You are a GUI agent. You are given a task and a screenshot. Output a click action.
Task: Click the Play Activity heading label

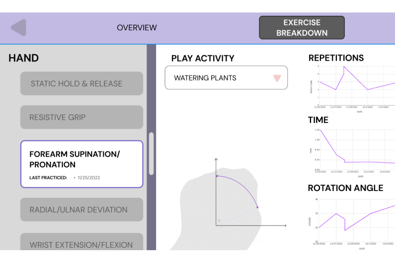click(x=203, y=58)
